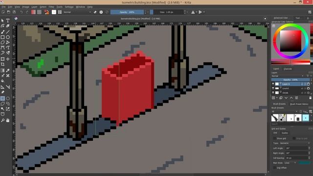Duplicate the current layer
This screenshot has width=313, height=176.
coord(281,98)
